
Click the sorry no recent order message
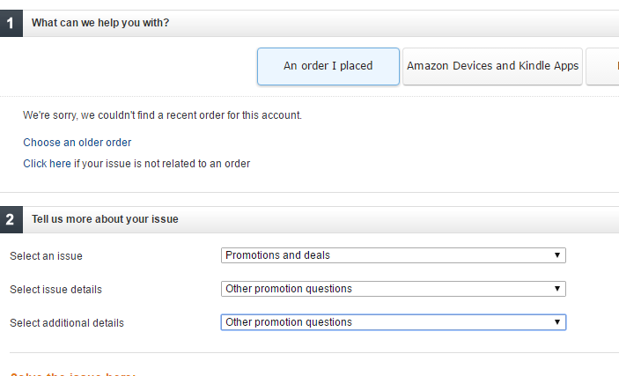162,115
